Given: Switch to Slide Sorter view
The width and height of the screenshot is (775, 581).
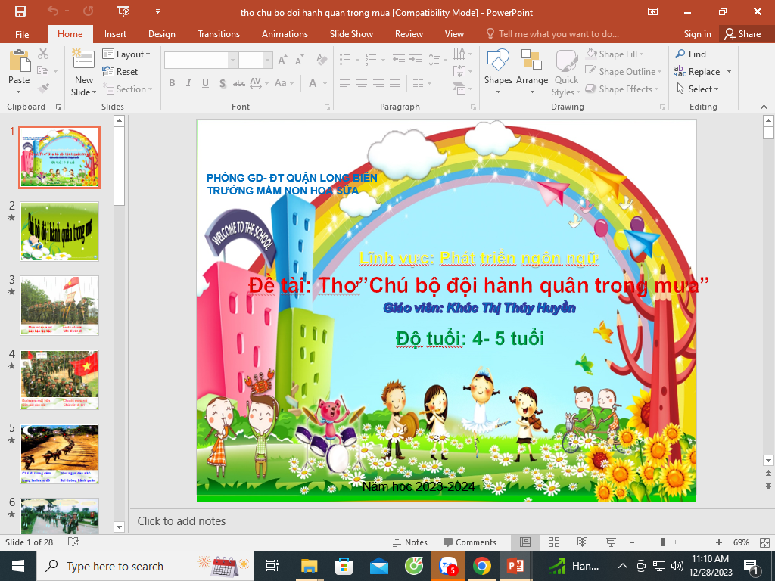Looking at the screenshot, I should (x=553, y=542).
